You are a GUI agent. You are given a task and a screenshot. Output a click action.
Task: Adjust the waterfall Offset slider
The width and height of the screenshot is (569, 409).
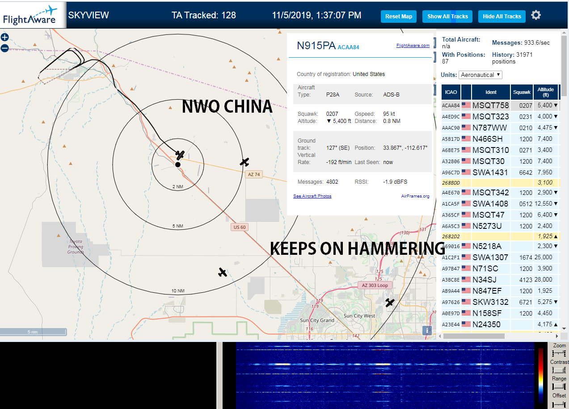pyautogui.click(x=559, y=404)
